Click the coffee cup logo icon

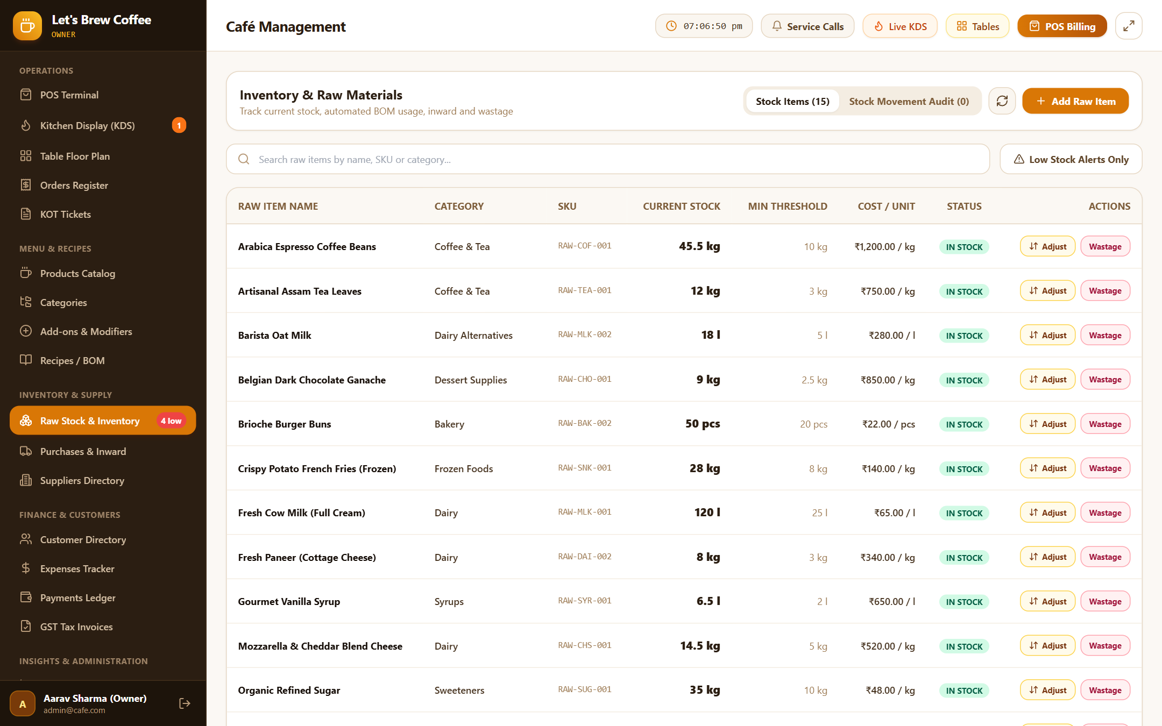pos(27,26)
